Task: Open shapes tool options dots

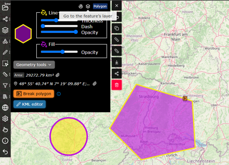Action: point(10,41)
